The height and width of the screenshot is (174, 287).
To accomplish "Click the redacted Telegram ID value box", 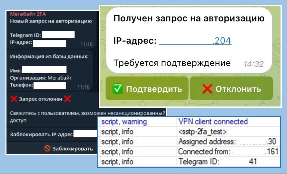I will 58,34.
